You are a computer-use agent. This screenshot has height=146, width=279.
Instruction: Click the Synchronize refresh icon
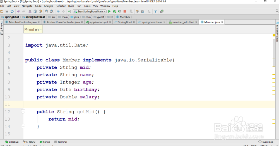click(12, 11)
